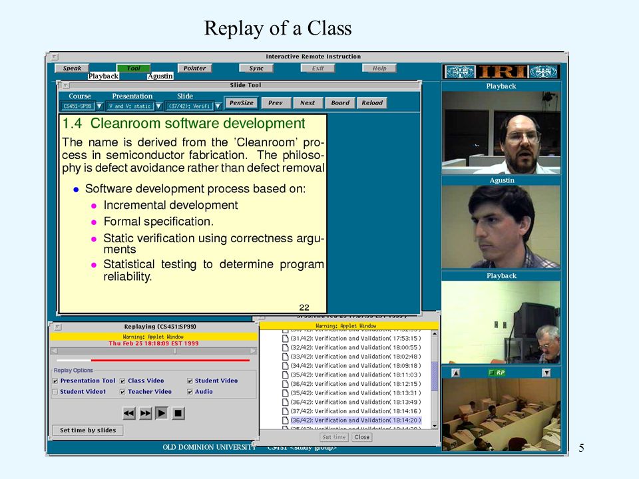The height and width of the screenshot is (479, 639).
Task: Click slide list scrollbar up arrow
Action: click(435, 334)
